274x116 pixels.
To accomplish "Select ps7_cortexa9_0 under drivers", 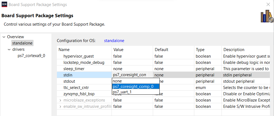I will [x=31, y=56].
